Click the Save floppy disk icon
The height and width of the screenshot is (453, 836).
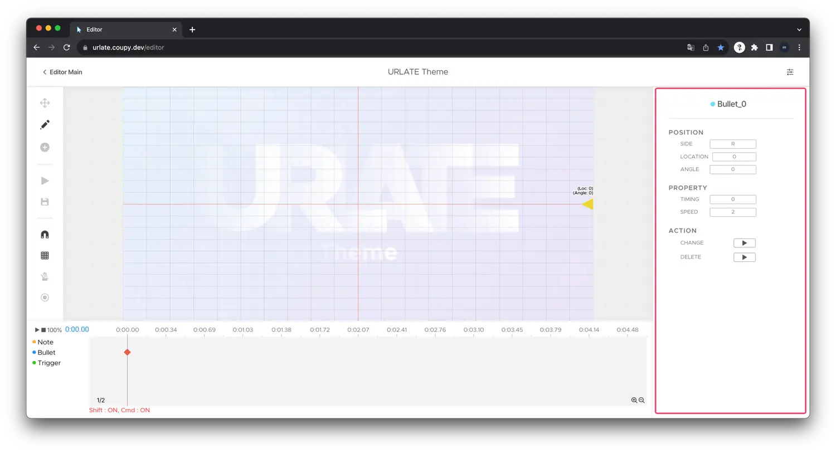coord(45,202)
